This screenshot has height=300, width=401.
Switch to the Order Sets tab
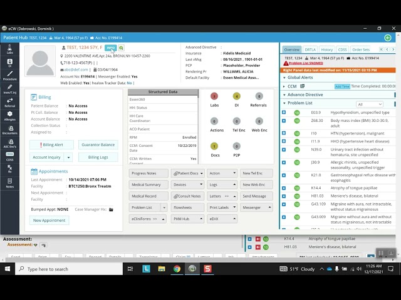[361, 49]
